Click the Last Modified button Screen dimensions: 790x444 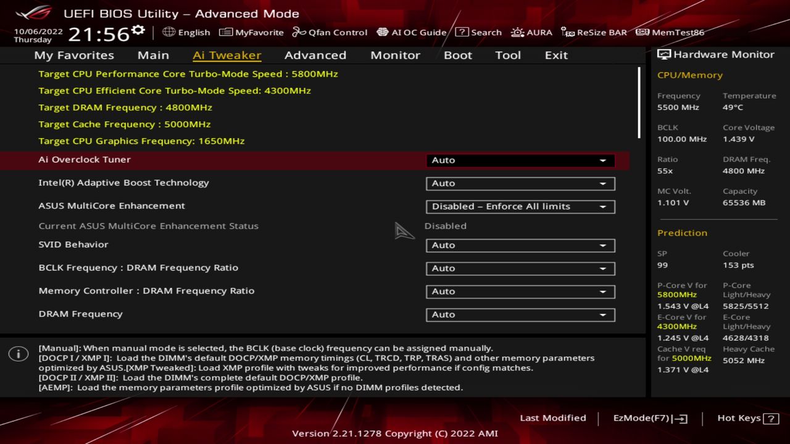coord(553,418)
